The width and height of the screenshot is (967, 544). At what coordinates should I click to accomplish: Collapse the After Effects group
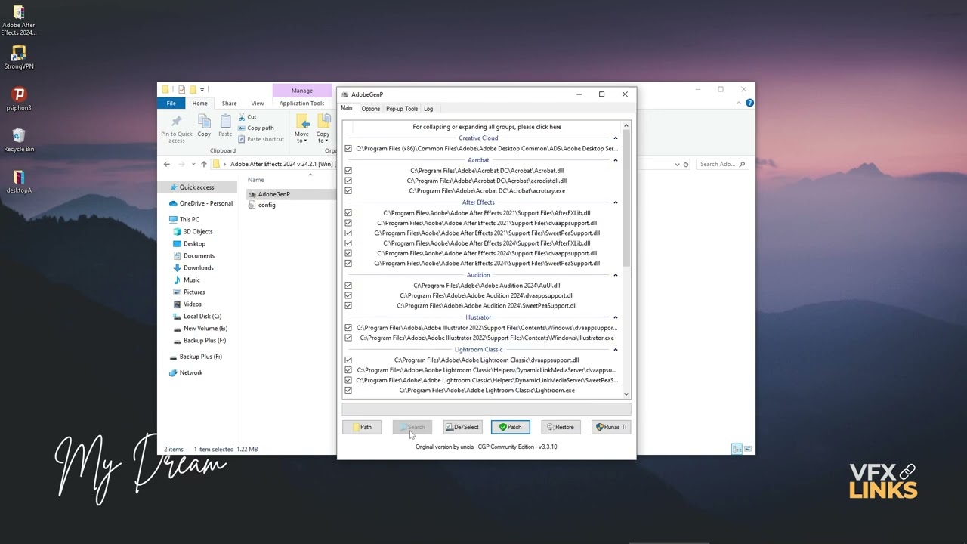[x=616, y=202]
